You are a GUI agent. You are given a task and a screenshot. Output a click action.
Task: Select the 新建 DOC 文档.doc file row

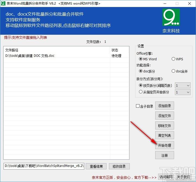tap(67, 56)
